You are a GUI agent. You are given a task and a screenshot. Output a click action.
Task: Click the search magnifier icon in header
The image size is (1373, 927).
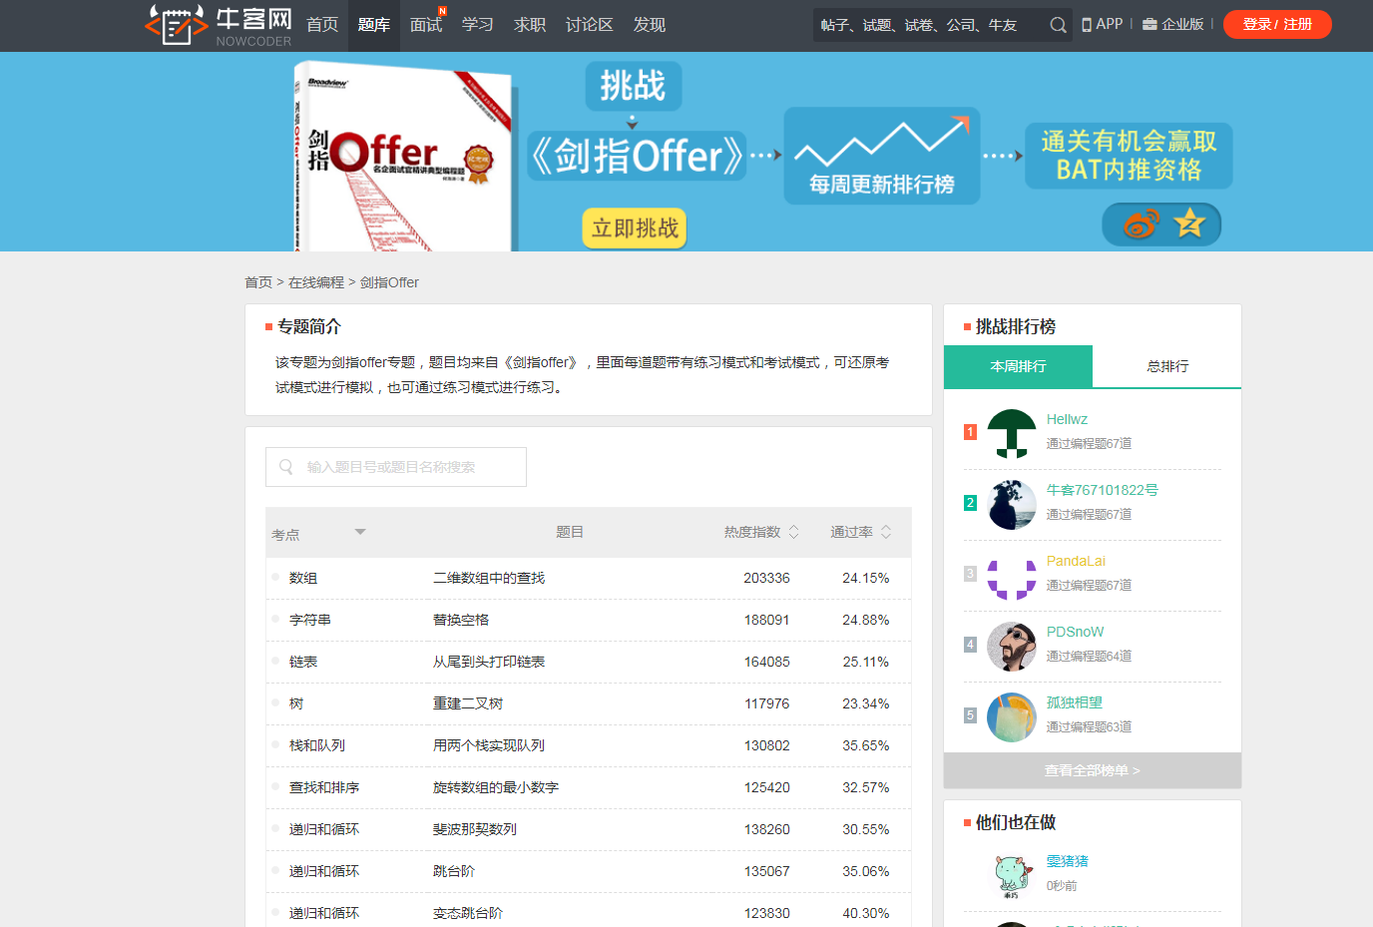pos(1058,25)
